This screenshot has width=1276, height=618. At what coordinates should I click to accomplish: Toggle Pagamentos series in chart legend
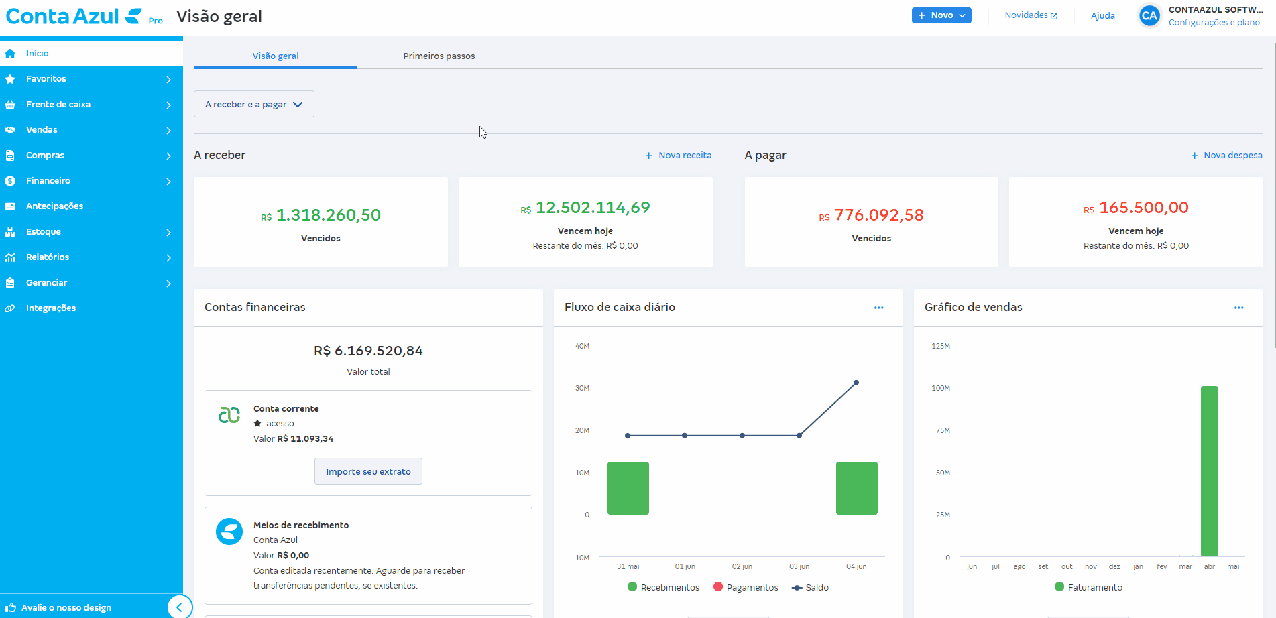point(746,587)
